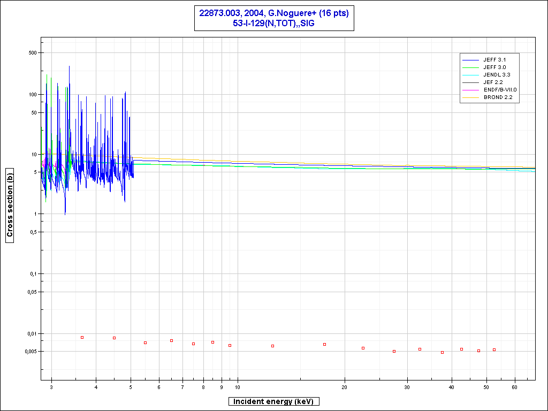Image resolution: width=548 pixels, height=411 pixels.
Task: Select the 20 tick label on the x-axis
Action: pos(345,387)
